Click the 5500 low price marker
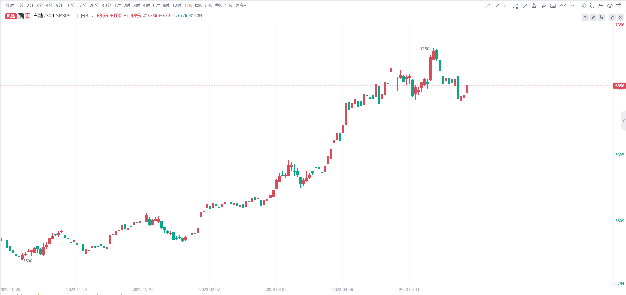 28,261
